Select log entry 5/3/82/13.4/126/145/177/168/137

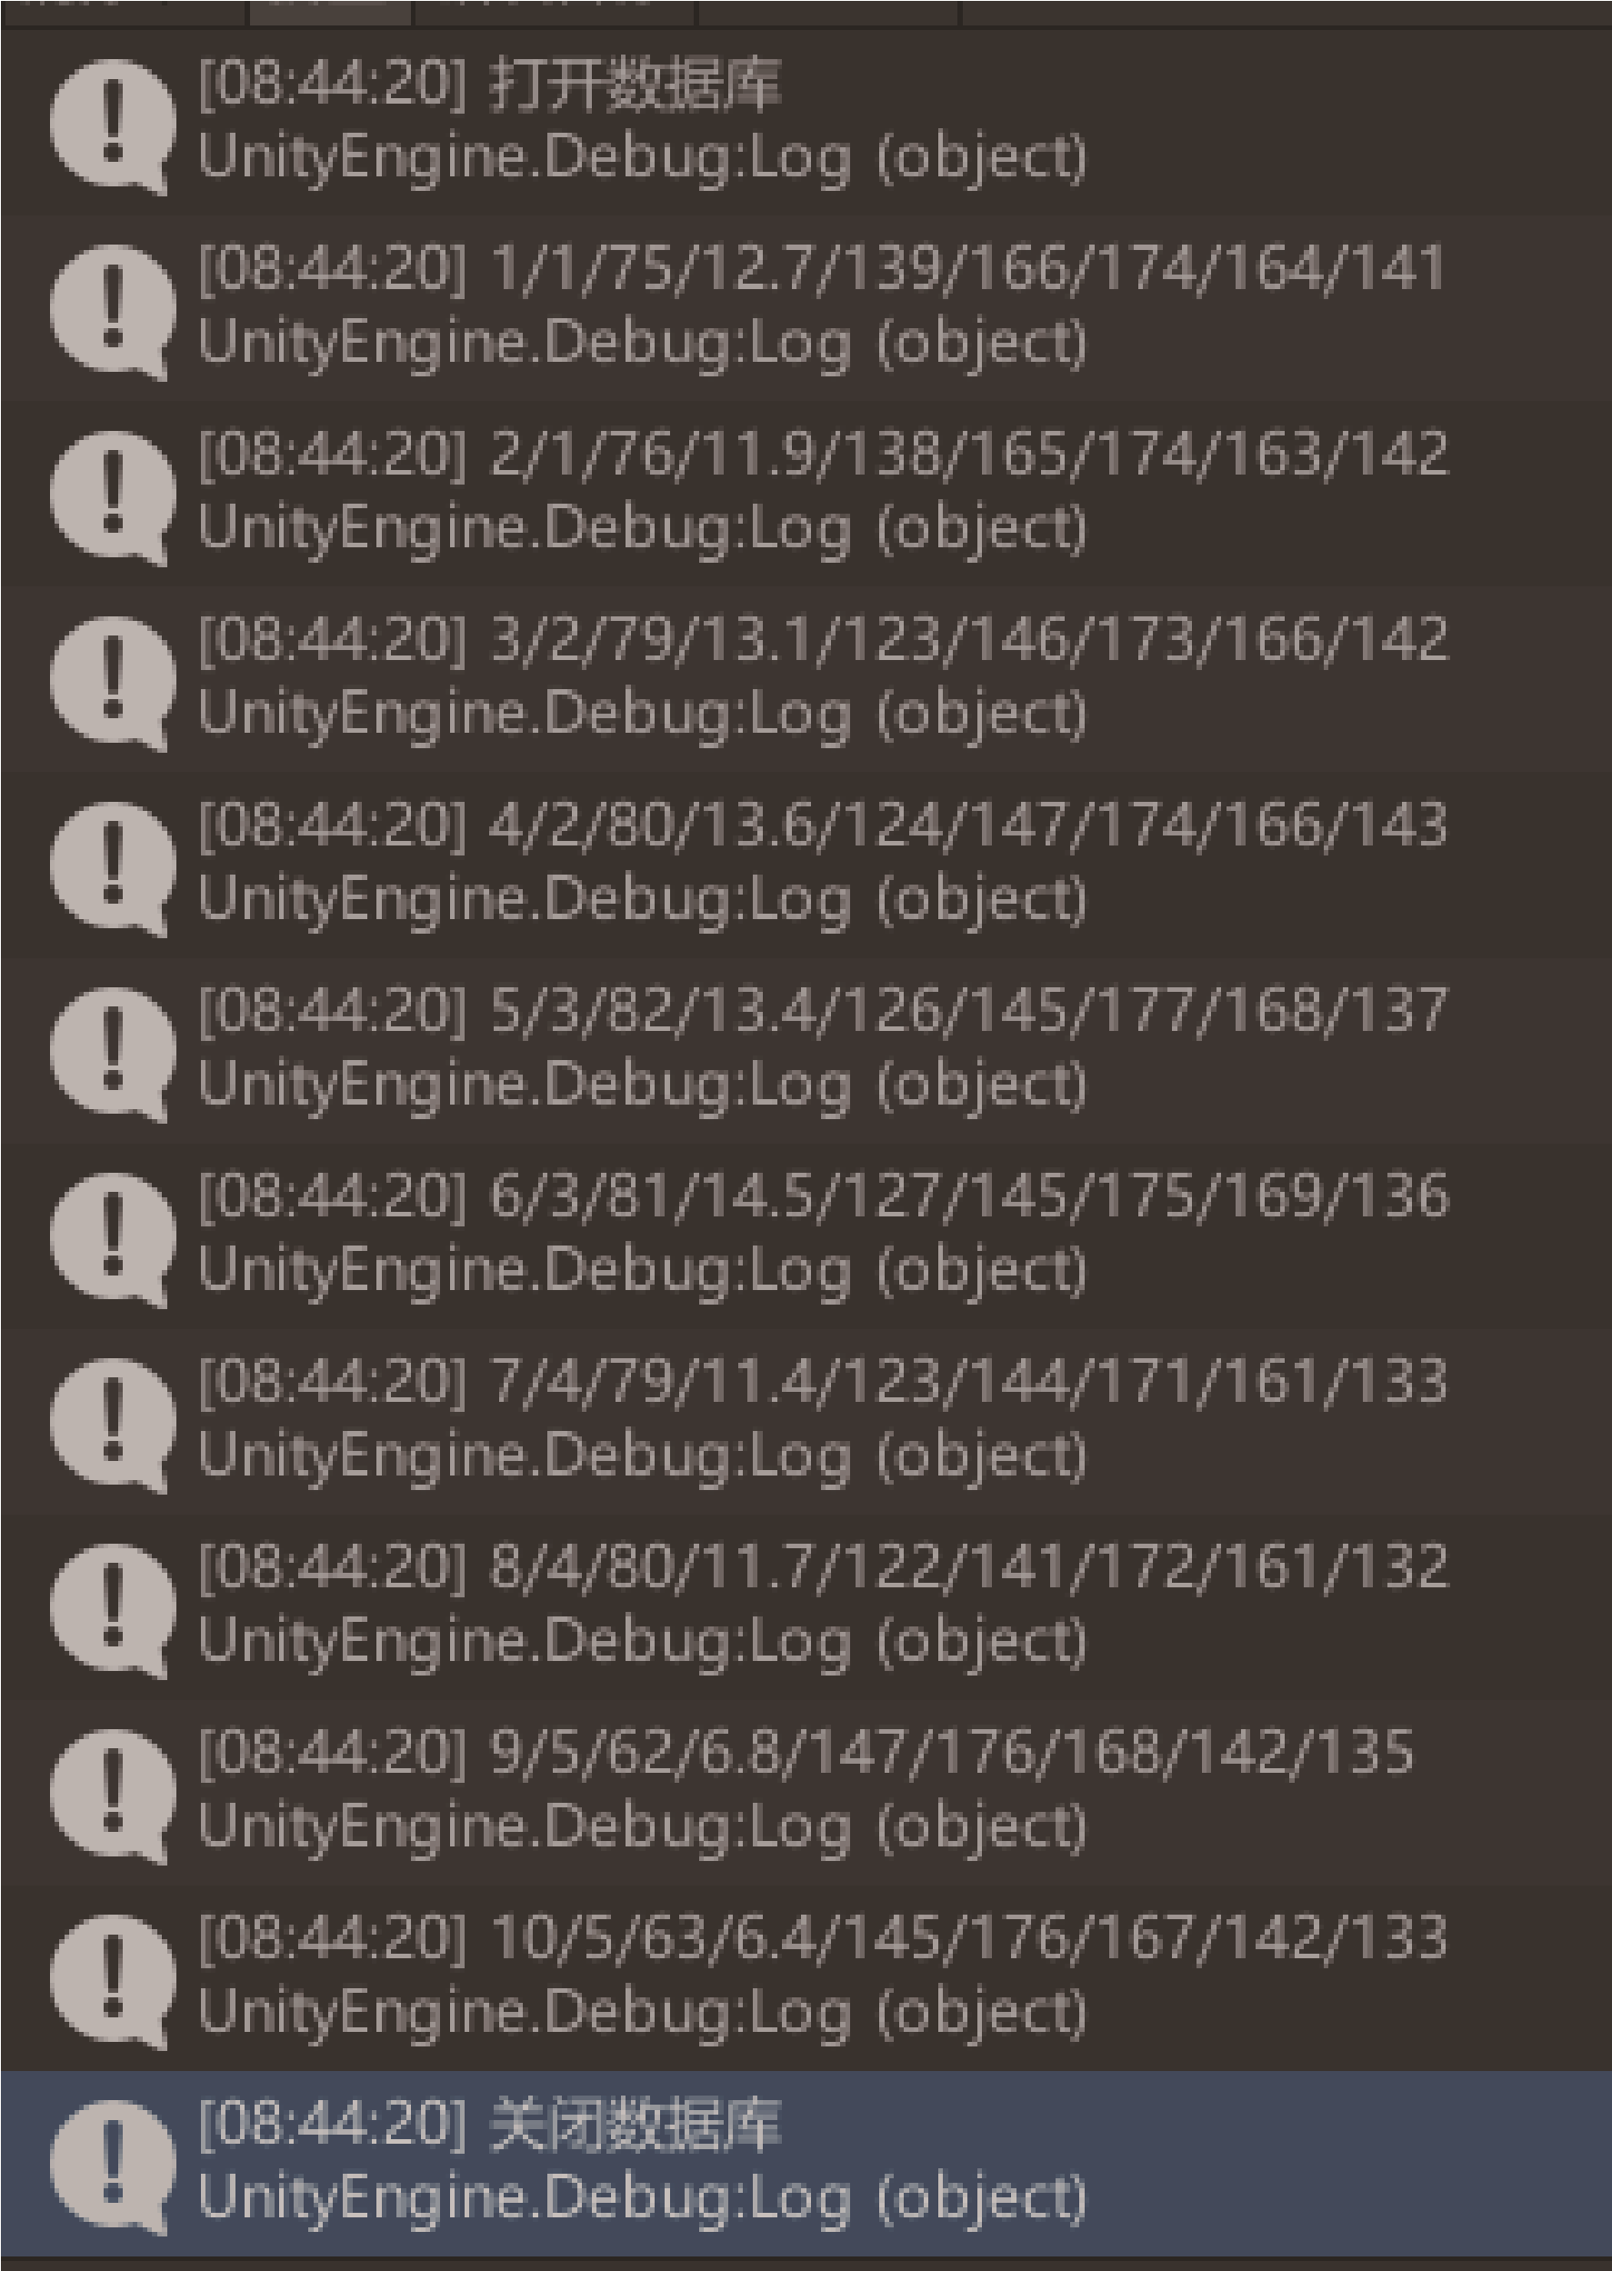806,1050
